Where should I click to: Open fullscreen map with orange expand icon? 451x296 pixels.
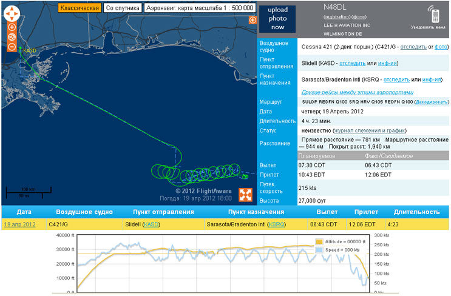point(246,195)
